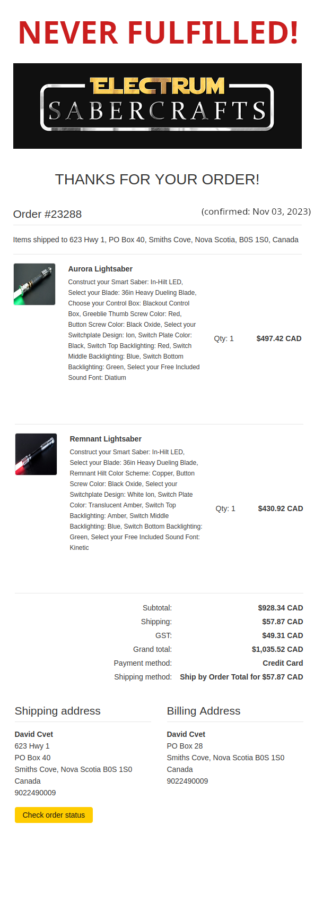
Task: Open the Aurora Lightsaber product thumbnail
Action: coord(34,284)
